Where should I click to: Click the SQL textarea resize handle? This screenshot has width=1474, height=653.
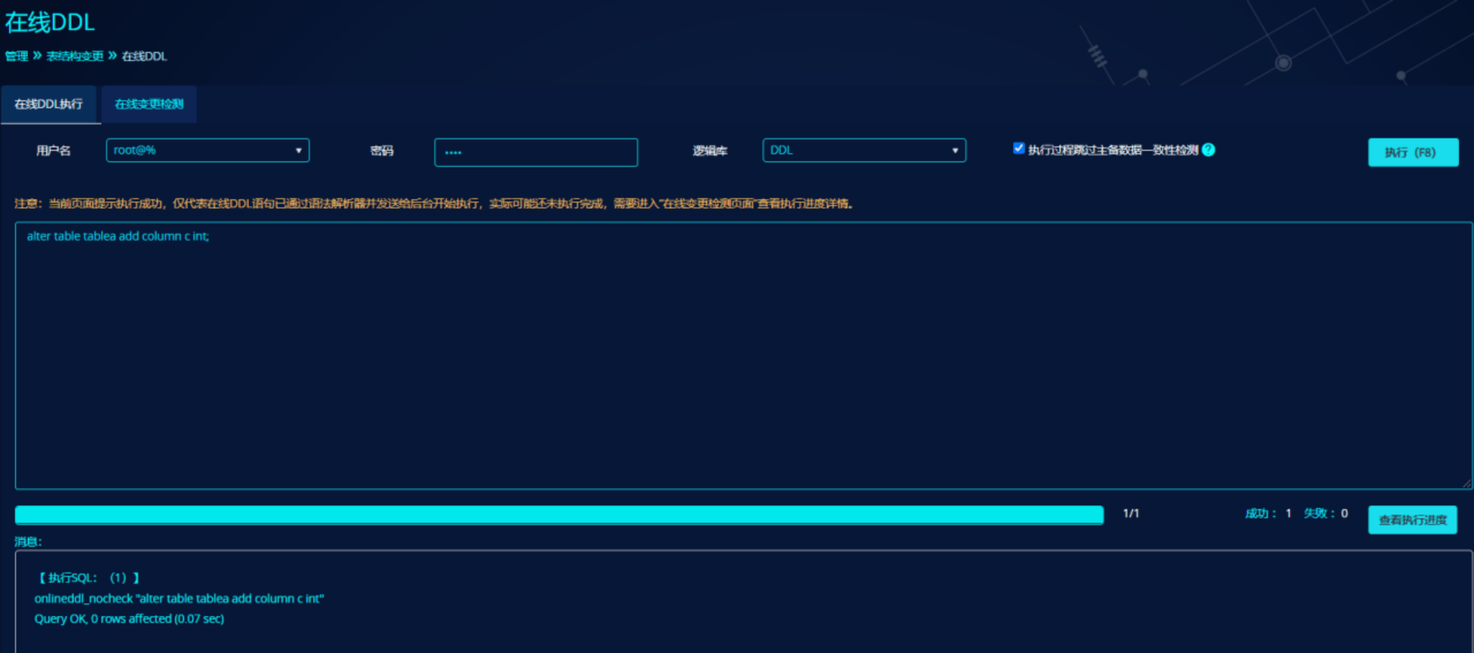[x=1466, y=484]
